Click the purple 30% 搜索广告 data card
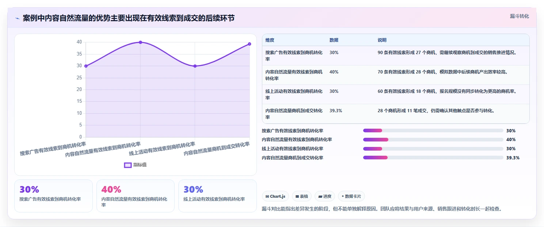544x227 pixels. (x=54, y=196)
